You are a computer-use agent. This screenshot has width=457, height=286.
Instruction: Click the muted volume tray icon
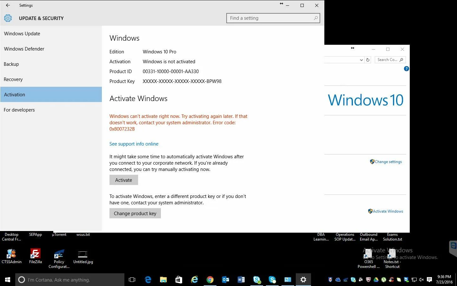(x=421, y=280)
